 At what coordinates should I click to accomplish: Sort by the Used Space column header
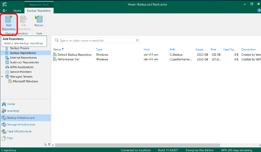229,49
